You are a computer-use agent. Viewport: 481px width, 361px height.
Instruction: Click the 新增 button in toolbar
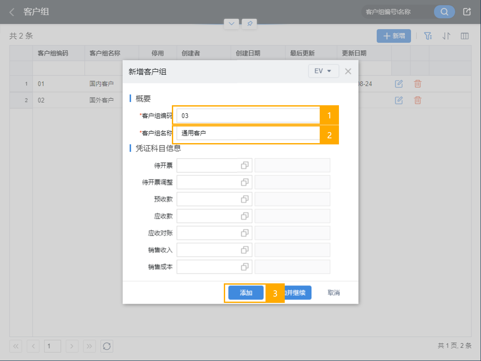(x=394, y=36)
